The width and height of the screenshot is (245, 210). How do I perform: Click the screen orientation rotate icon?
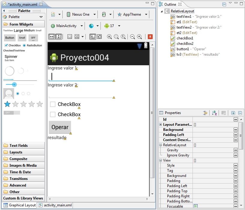tap(104, 14)
